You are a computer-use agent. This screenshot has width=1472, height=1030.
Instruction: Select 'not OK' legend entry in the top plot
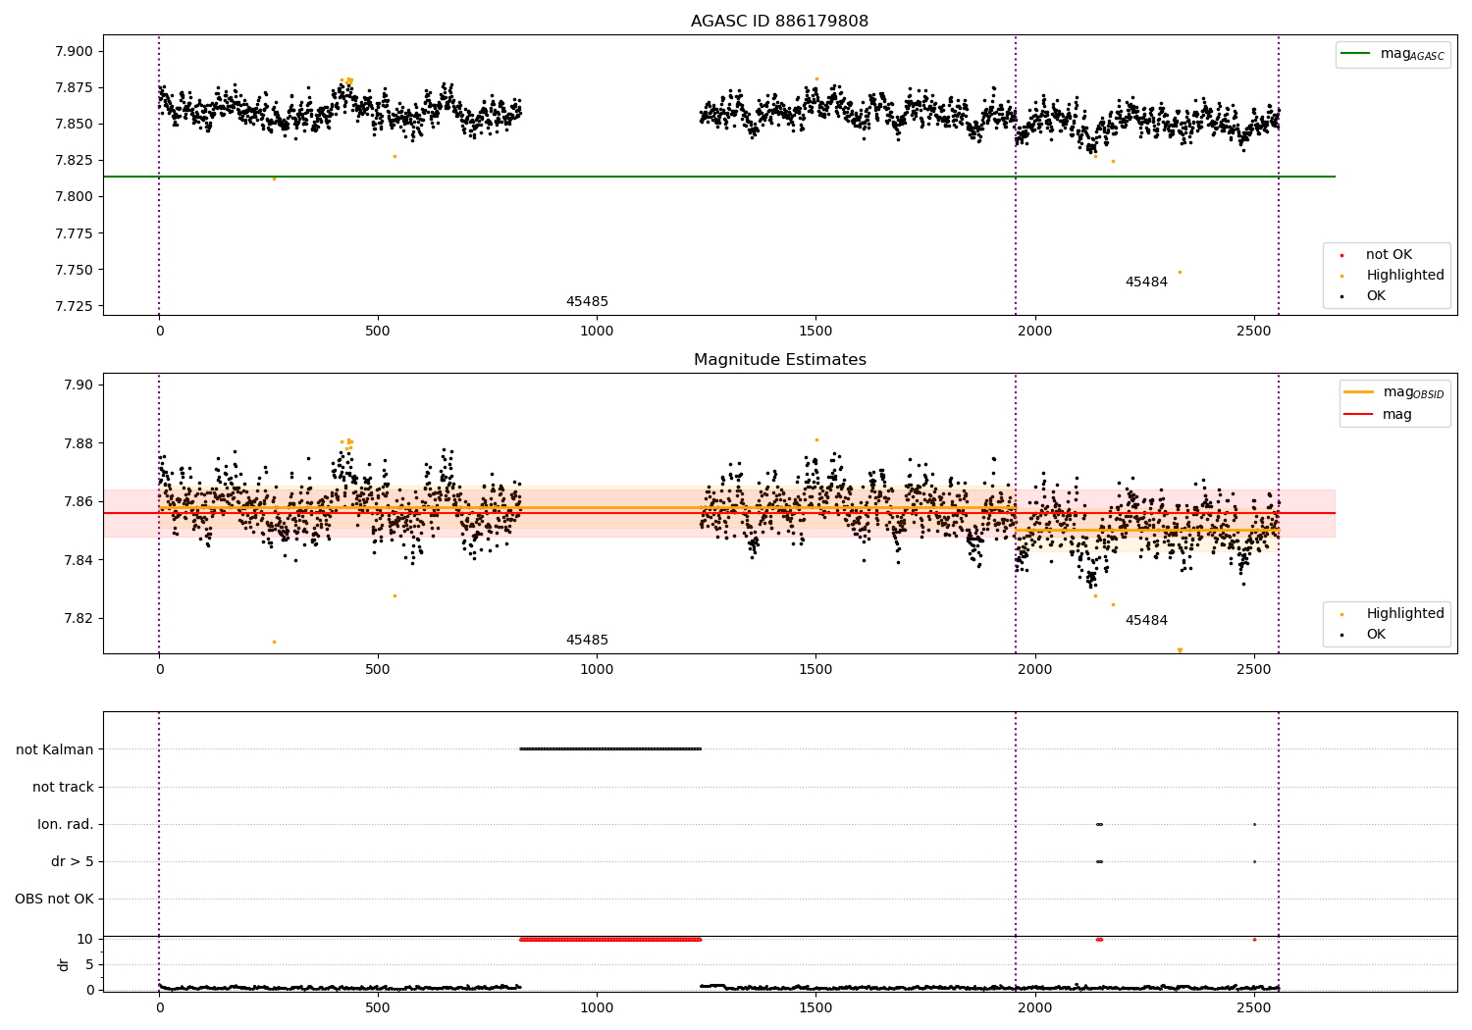(1389, 255)
